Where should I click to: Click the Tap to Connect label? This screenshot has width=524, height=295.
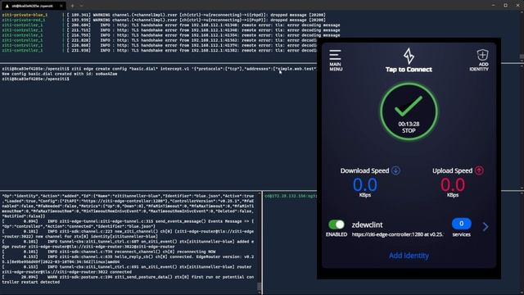[409, 70]
